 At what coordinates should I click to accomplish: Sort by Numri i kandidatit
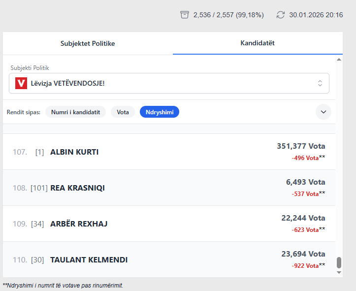[x=75, y=112]
